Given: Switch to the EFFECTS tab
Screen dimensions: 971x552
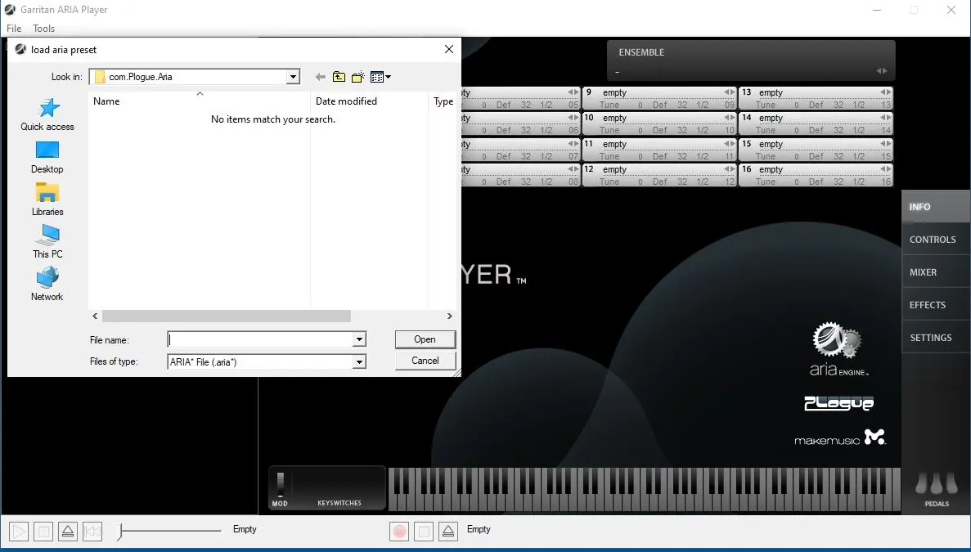Looking at the screenshot, I should 927,305.
